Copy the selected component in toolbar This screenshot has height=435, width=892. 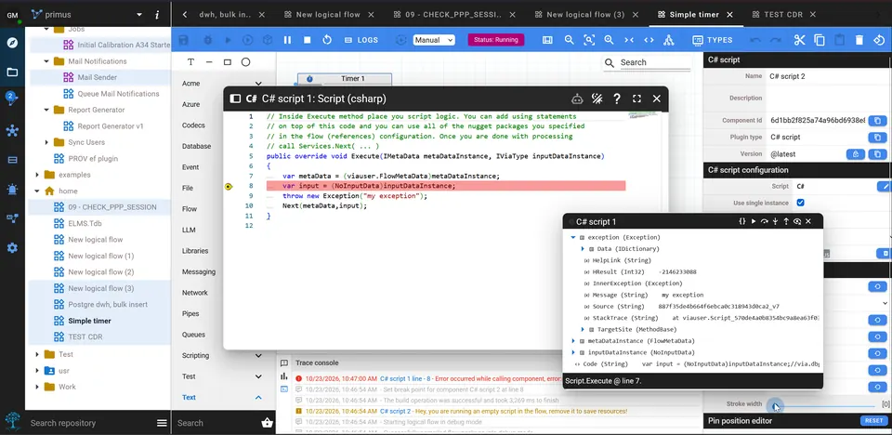[x=820, y=40]
